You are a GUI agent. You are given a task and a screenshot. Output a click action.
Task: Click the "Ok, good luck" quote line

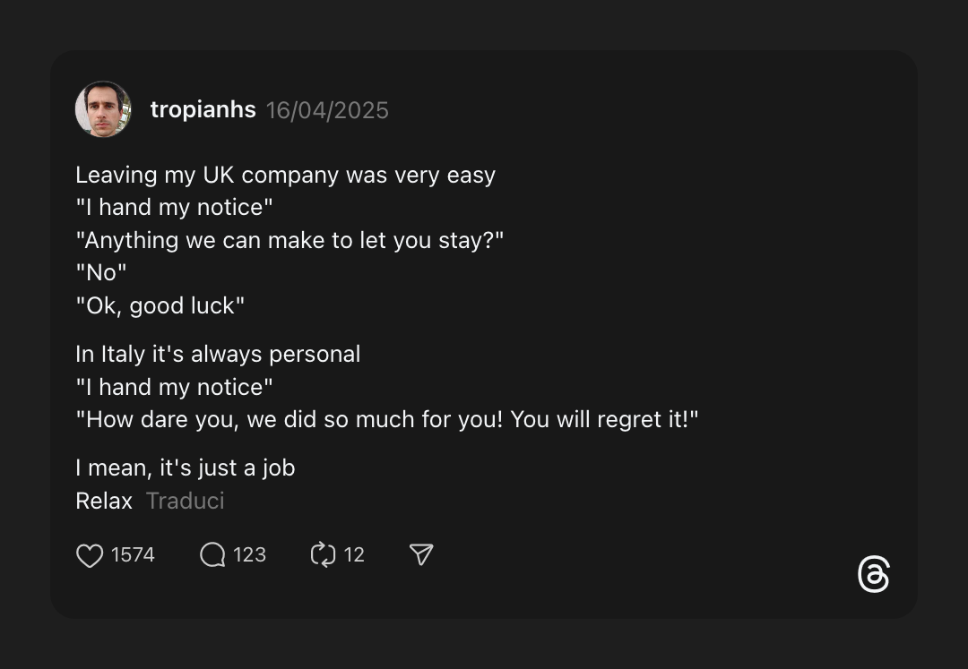click(x=160, y=305)
